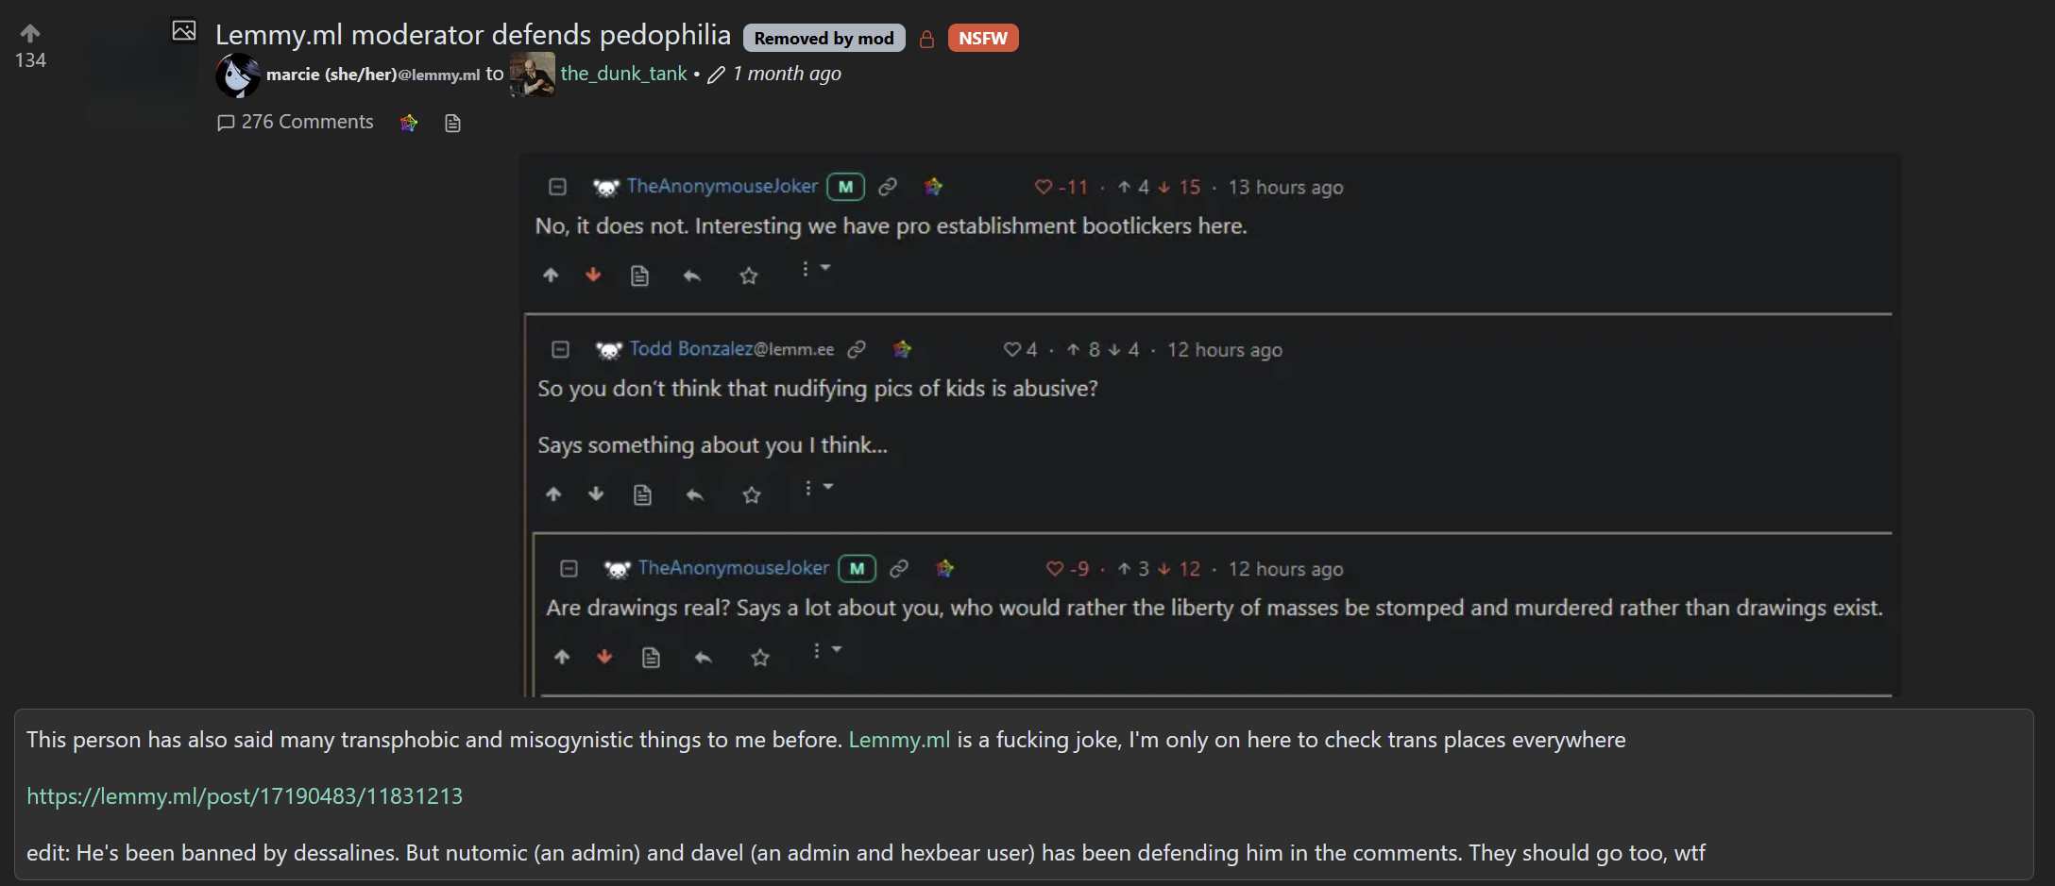The height and width of the screenshot is (886, 2055).
Task: Open 276 Comments section
Action: pyautogui.click(x=296, y=123)
